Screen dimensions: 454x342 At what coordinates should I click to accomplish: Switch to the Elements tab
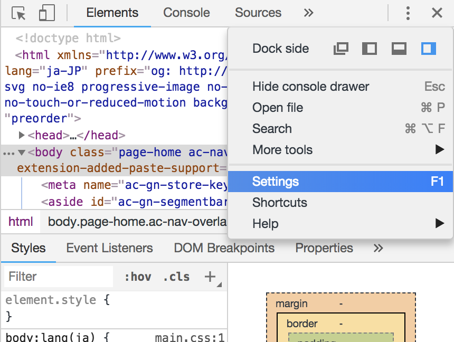(x=112, y=13)
